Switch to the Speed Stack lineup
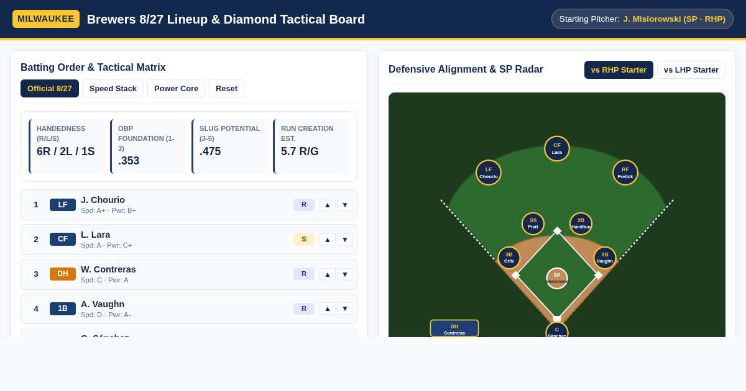This screenshot has height=391, width=746. [113, 88]
